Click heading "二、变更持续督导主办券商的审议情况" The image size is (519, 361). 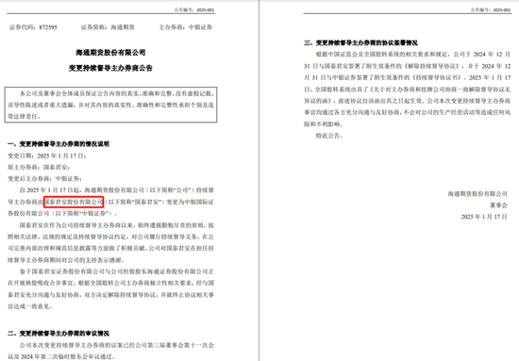59,334
